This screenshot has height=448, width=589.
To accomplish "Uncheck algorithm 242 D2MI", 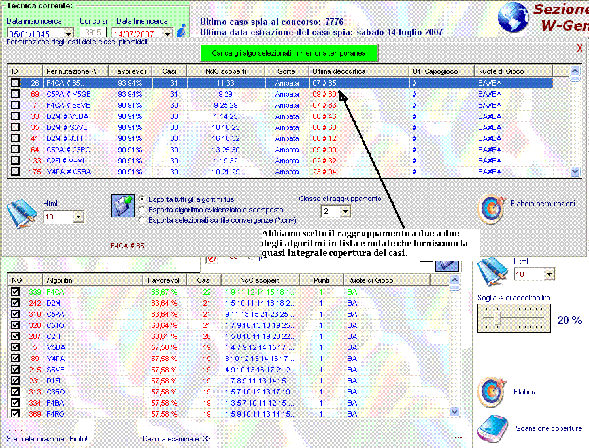I will point(16,303).
